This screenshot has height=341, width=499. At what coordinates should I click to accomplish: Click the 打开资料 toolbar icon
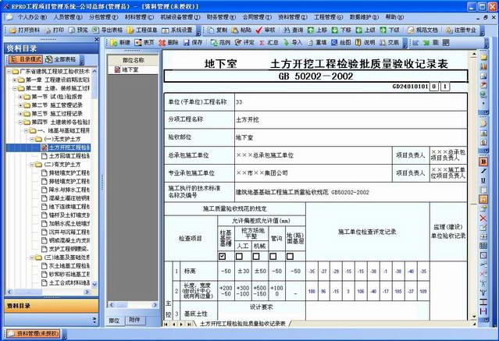[x=13, y=30]
